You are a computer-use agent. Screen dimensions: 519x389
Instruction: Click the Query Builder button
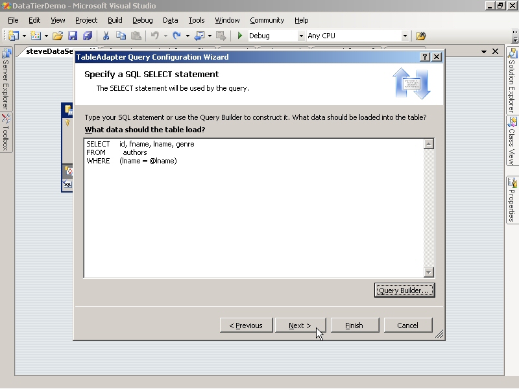tap(404, 290)
